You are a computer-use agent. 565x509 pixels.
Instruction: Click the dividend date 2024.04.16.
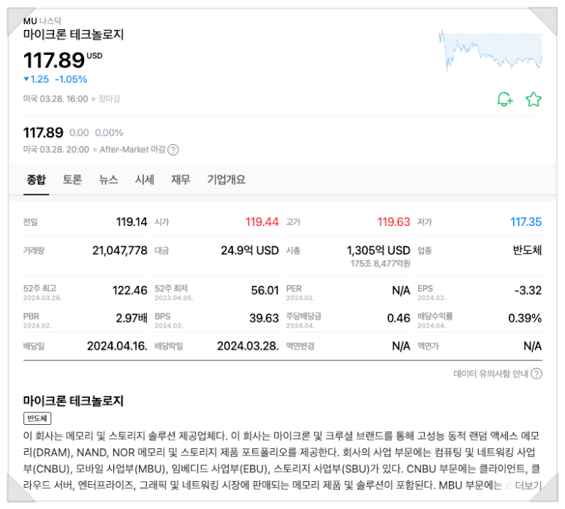(117, 346)
